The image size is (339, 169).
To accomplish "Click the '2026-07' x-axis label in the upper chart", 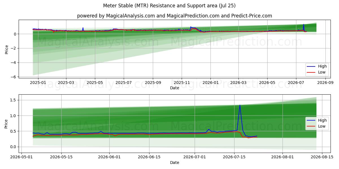I will click(x=296, y=83).
